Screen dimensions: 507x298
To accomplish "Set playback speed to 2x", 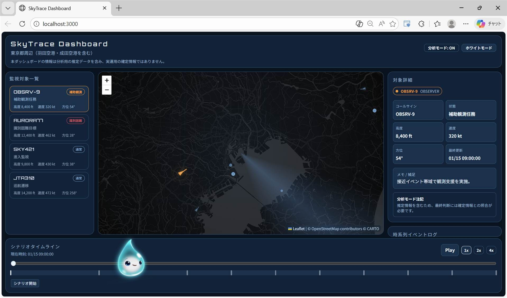I will [x=479, y=250].
